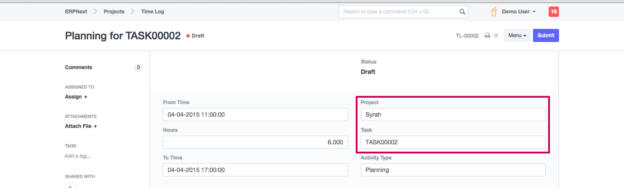Click Attach File + under Attachments
Image resolution: width=624 pixels, height=188 pixels.
coord(81,126)
